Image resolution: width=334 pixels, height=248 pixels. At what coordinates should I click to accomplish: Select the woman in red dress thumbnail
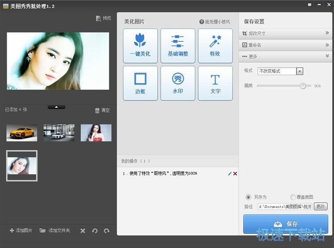point(96,133)
